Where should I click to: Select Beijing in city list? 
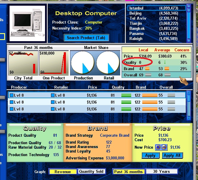tap(157, 13)
